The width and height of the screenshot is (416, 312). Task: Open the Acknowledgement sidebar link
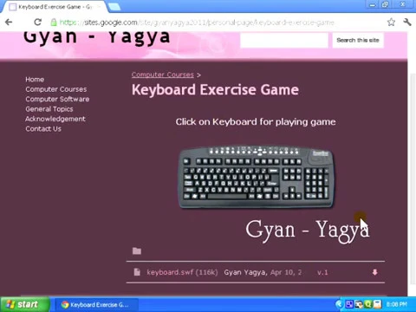coord(55,119)
